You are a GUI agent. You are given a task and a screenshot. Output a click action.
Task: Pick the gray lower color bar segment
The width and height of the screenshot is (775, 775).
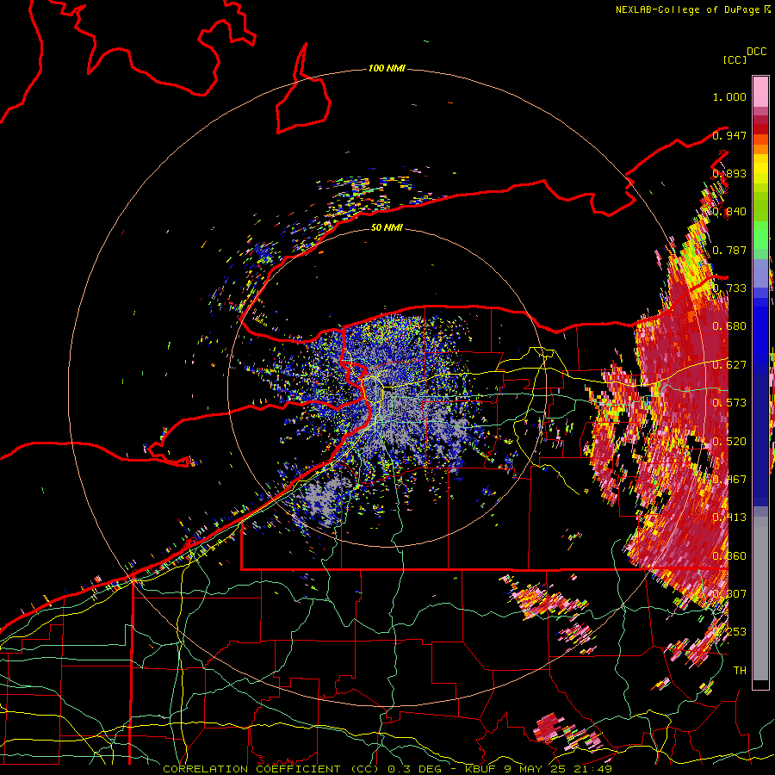pyautogui.click(x=760, y=598)
